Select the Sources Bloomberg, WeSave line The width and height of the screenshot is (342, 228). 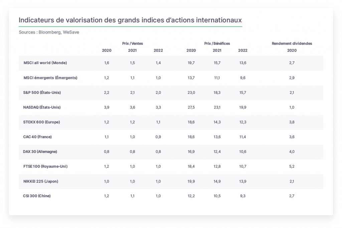(x=49, y=32)
